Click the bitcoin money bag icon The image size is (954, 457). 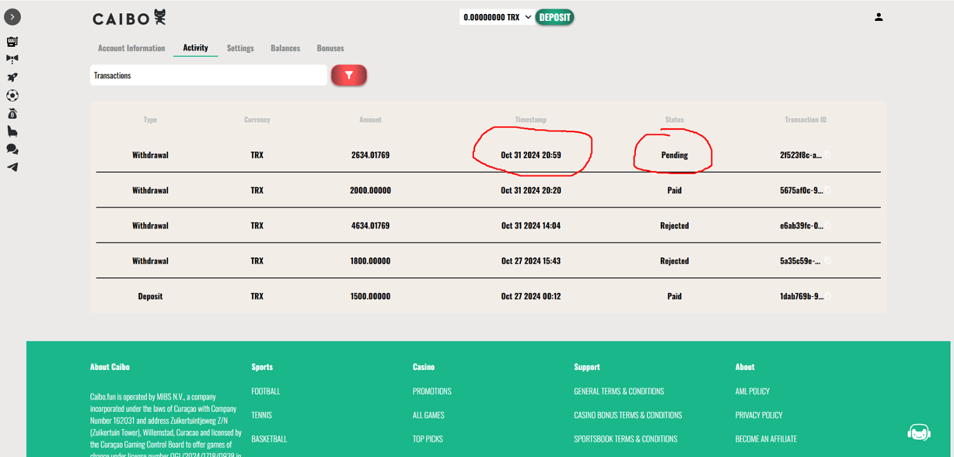click(12, 114)
